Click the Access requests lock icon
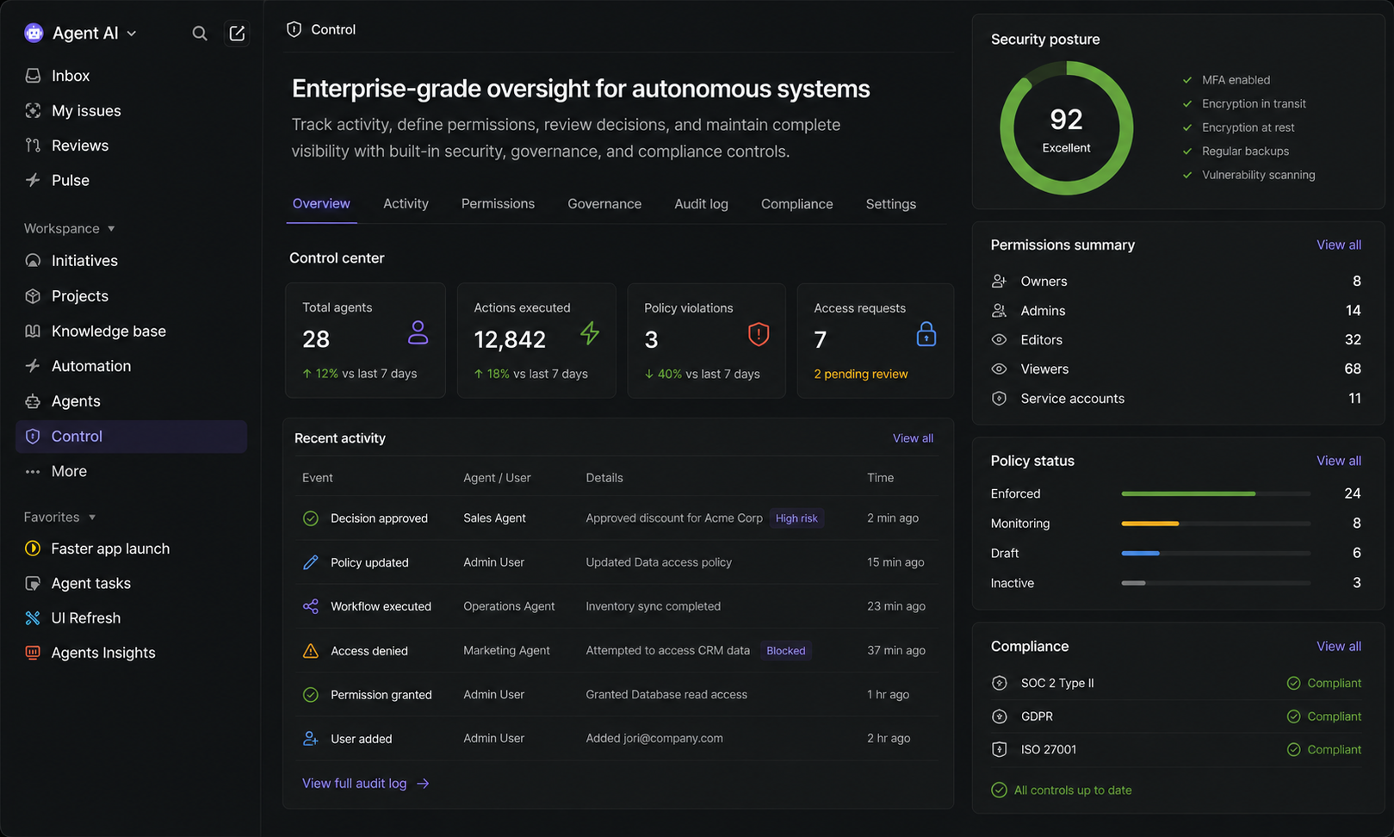 926,334
